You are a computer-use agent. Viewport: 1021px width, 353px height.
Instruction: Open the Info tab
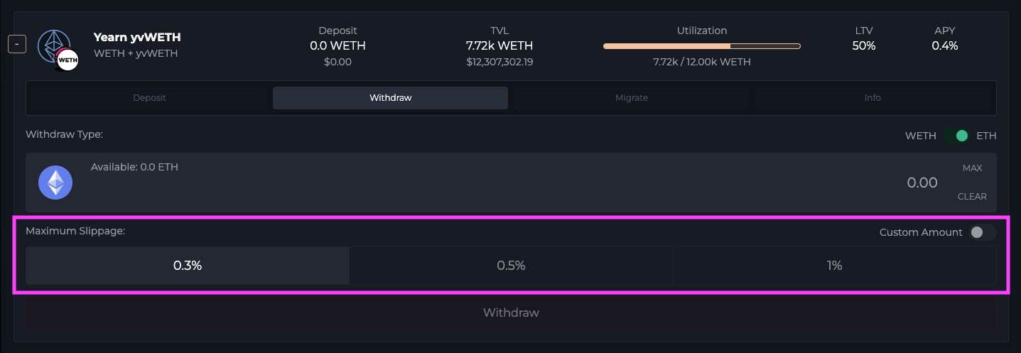coord(873,98)
